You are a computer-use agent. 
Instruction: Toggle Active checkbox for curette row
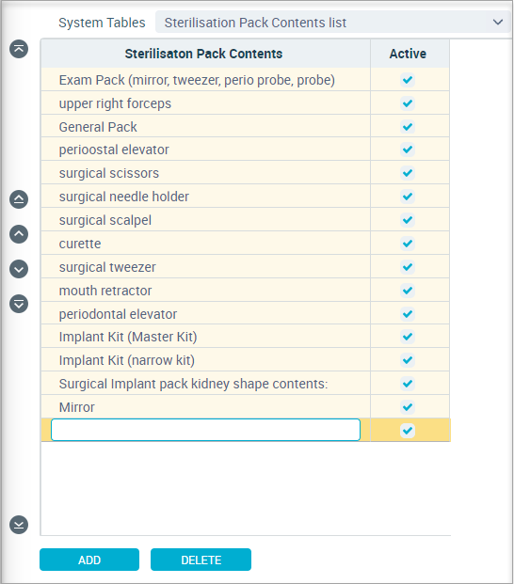(x=408, y=244)
